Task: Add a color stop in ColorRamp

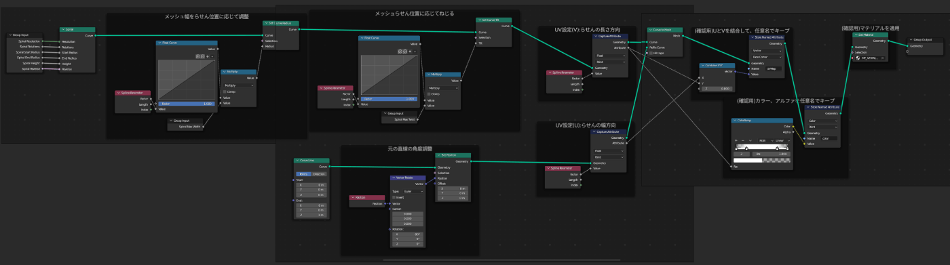Action: (x=736, y=140)
